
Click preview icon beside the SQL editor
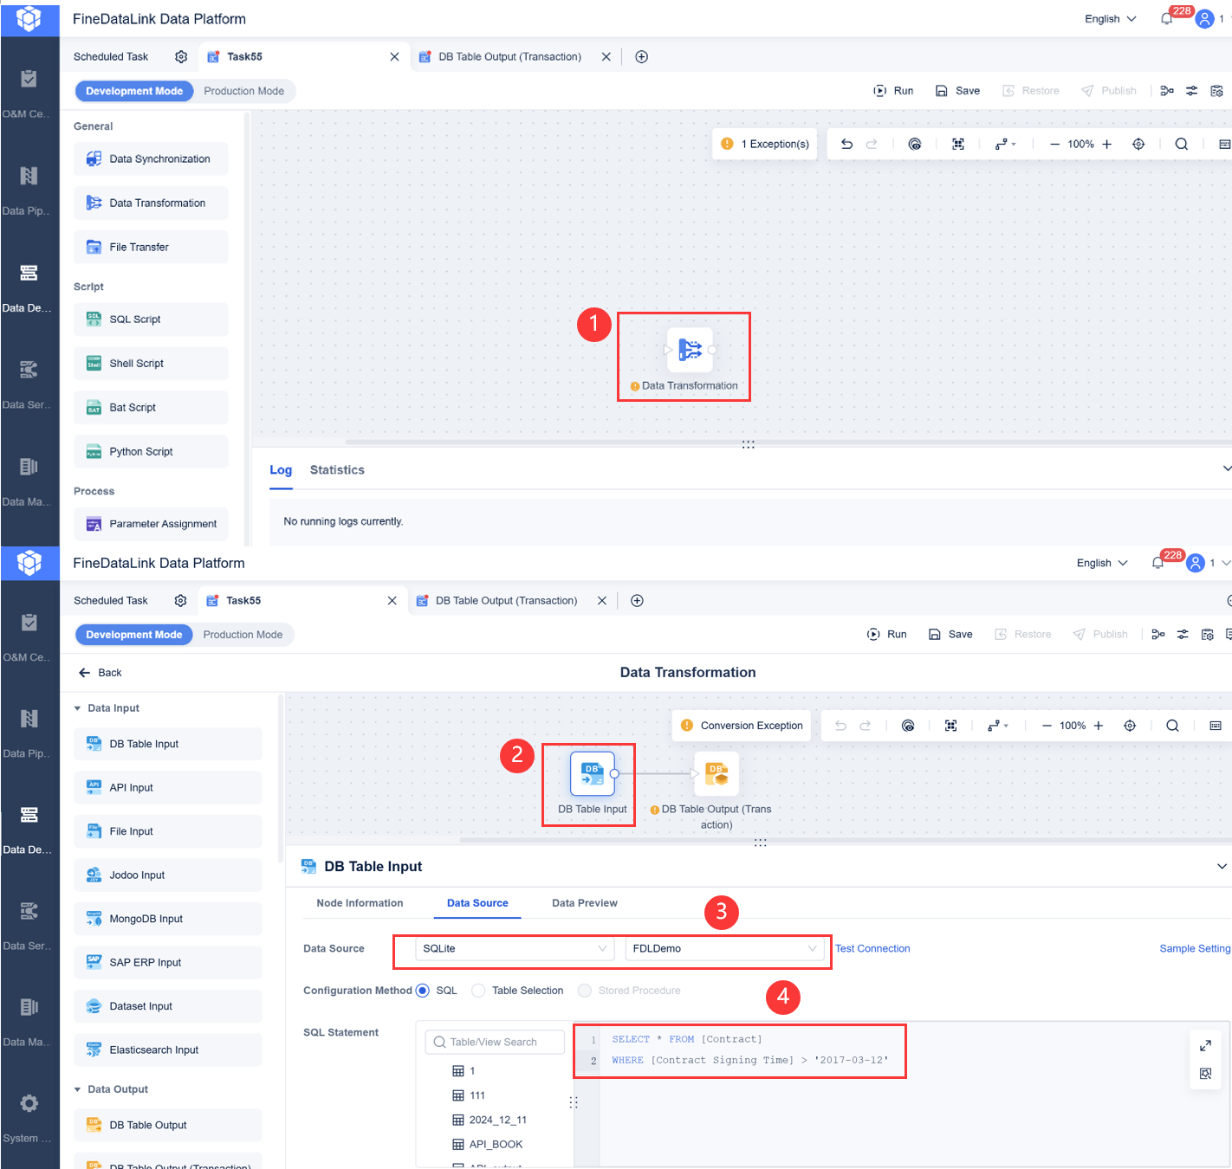coord(1205,1074)
